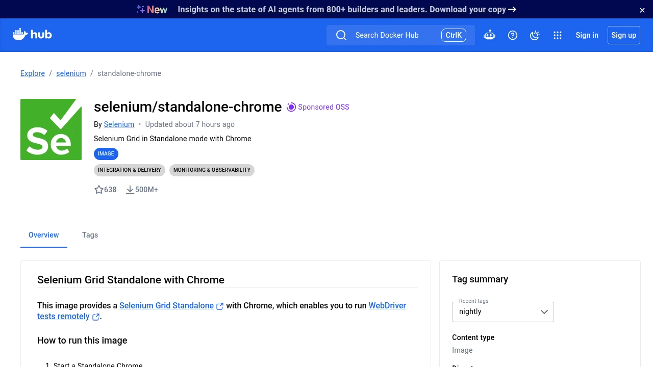The image size is (653, 367).
Task: Click external link icon after Selenium Grid Standalone
Action: pos(220,306)
